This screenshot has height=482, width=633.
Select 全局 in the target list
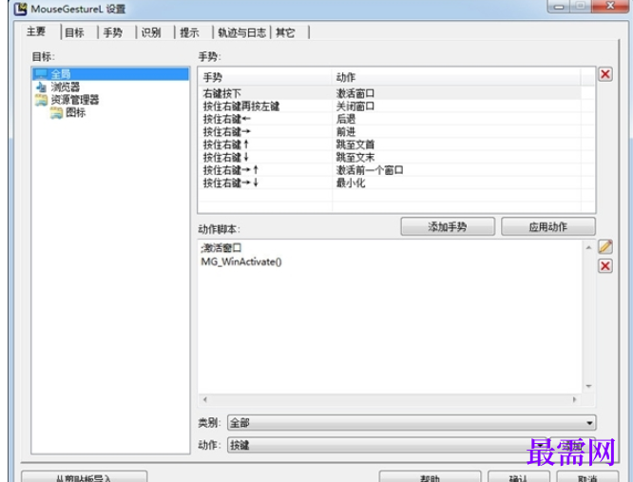click(110, 74)
